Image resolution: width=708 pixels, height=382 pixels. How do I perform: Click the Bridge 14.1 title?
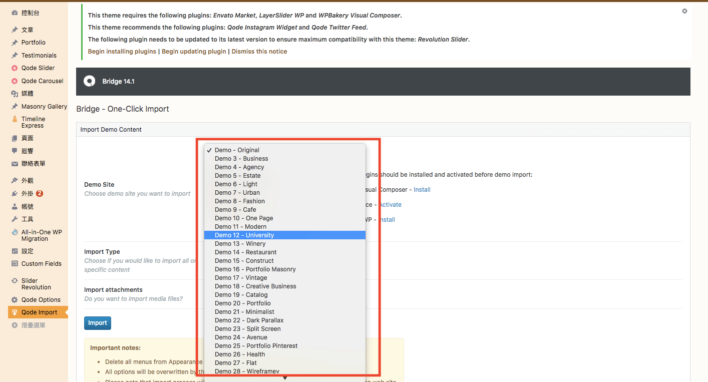[x=118, y=82]
